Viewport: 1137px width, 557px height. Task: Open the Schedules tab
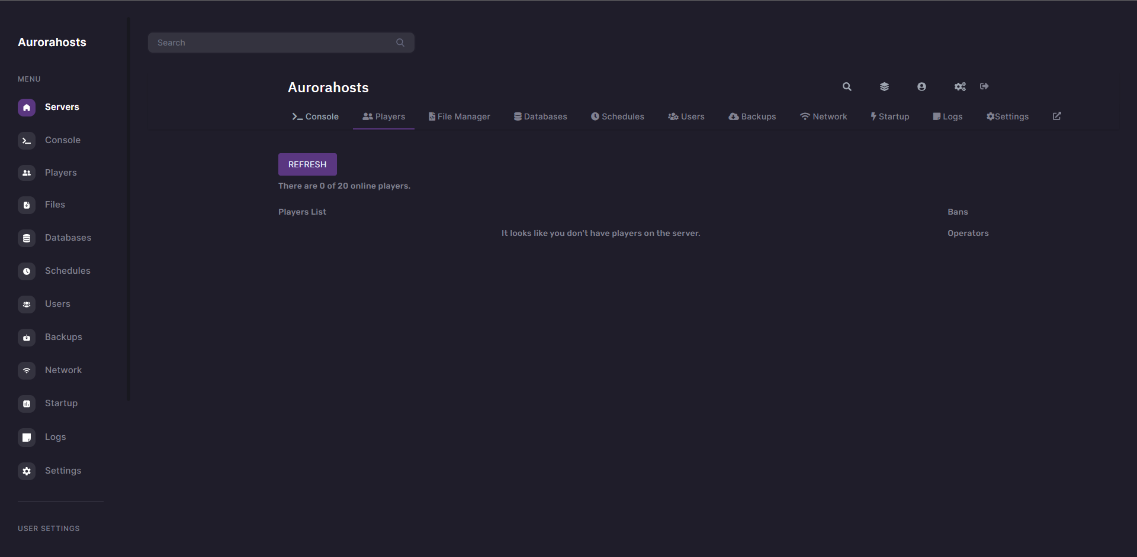click(617, 116)
